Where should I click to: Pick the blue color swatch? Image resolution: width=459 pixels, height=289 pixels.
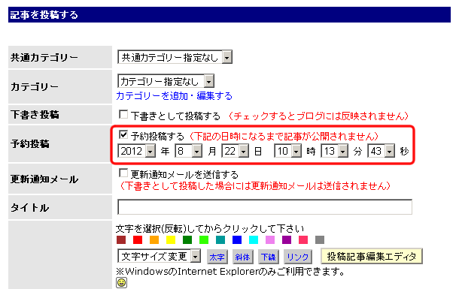click(x=237, y=240)
